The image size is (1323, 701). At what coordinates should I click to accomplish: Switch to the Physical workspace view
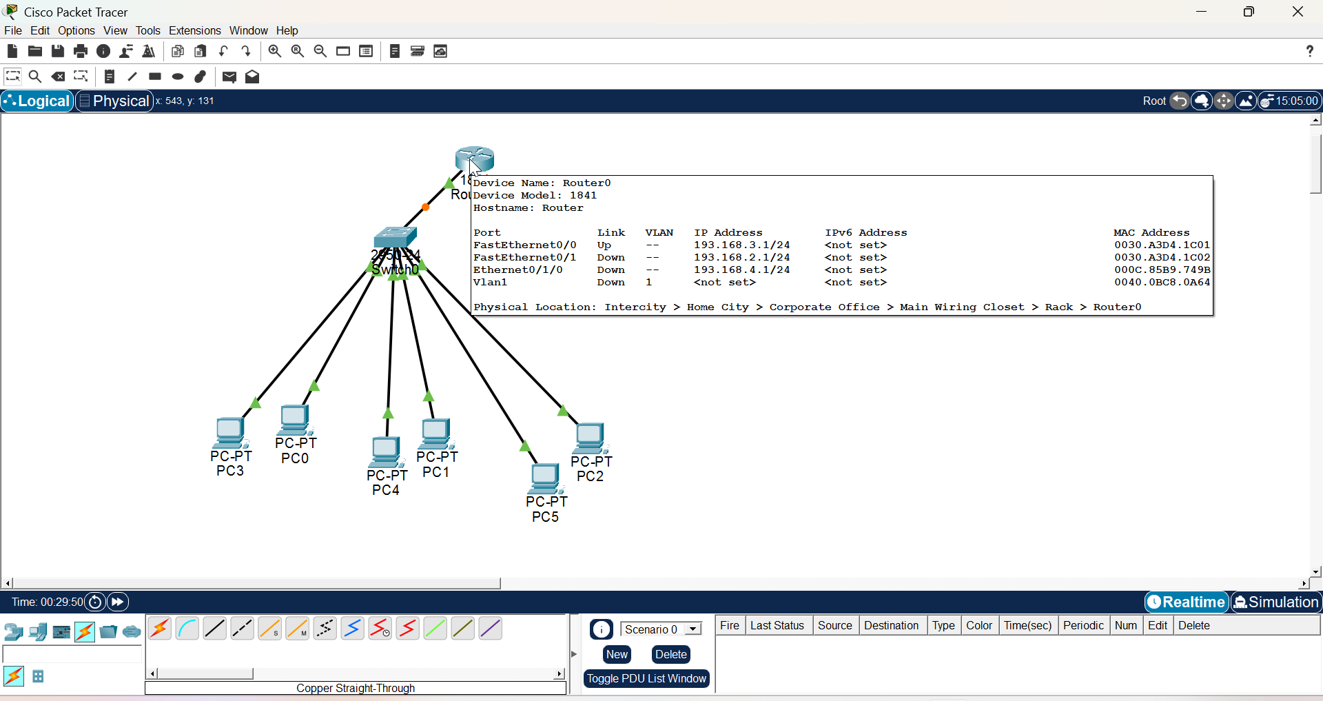click(114, 101)
